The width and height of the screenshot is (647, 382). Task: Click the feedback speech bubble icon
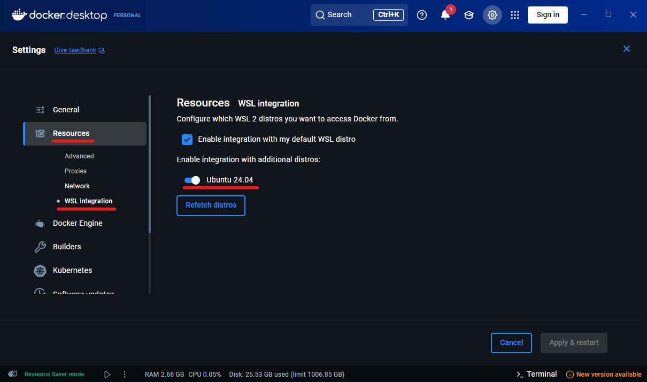(102, 51)
